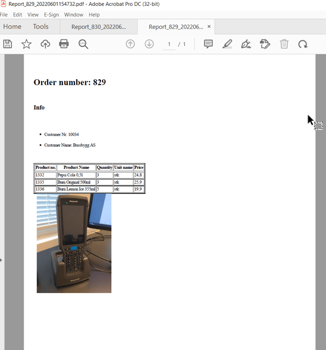The height and width of the screenshot is (350, 326).
Task: Open the File menu
Action: pos(4,15)
